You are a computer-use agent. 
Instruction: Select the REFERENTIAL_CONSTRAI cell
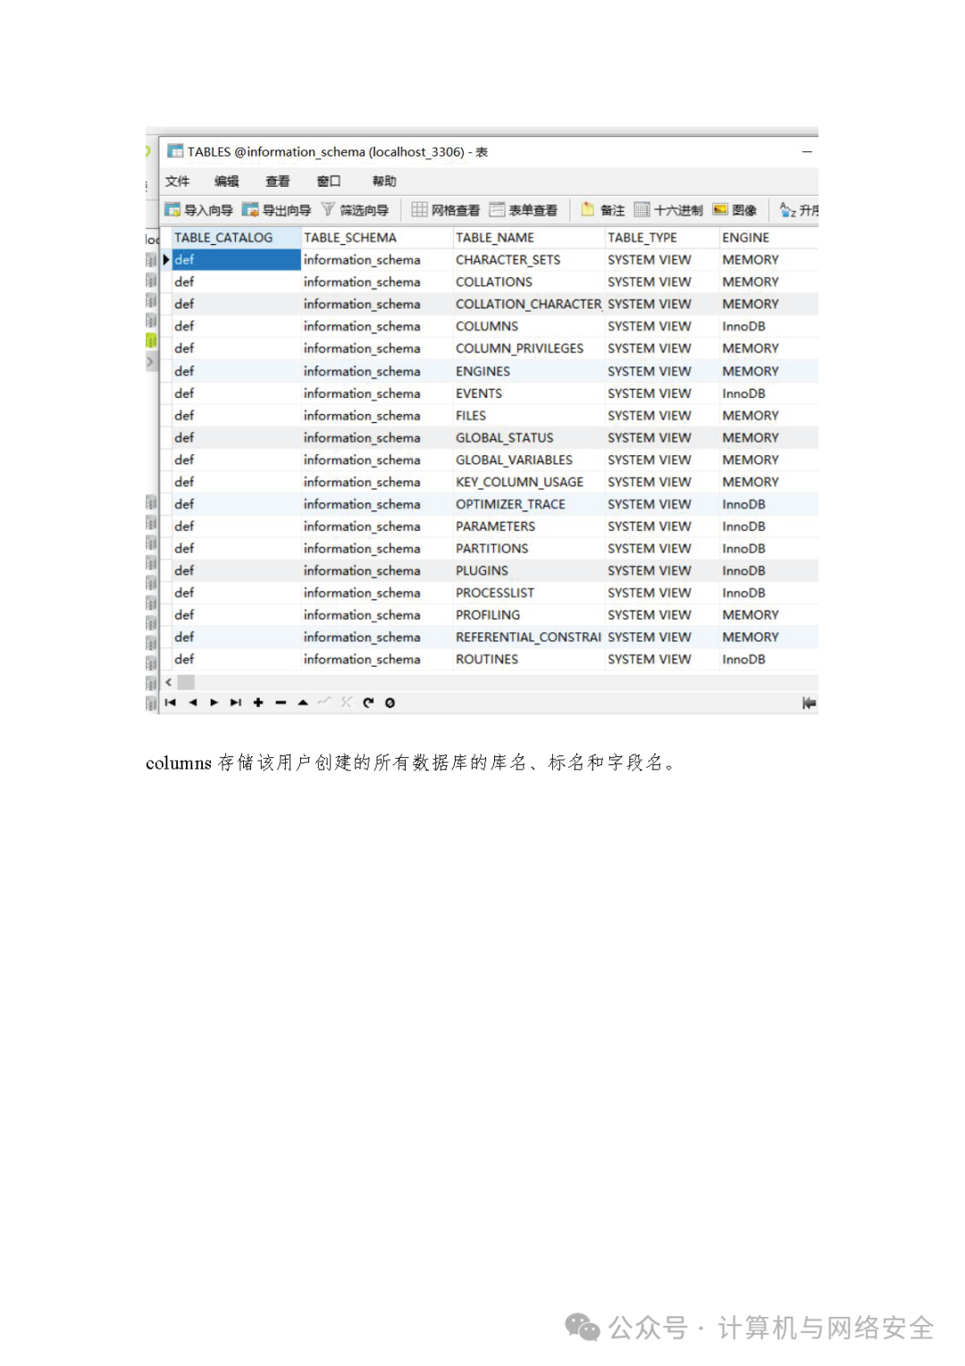tap(529, 637)
